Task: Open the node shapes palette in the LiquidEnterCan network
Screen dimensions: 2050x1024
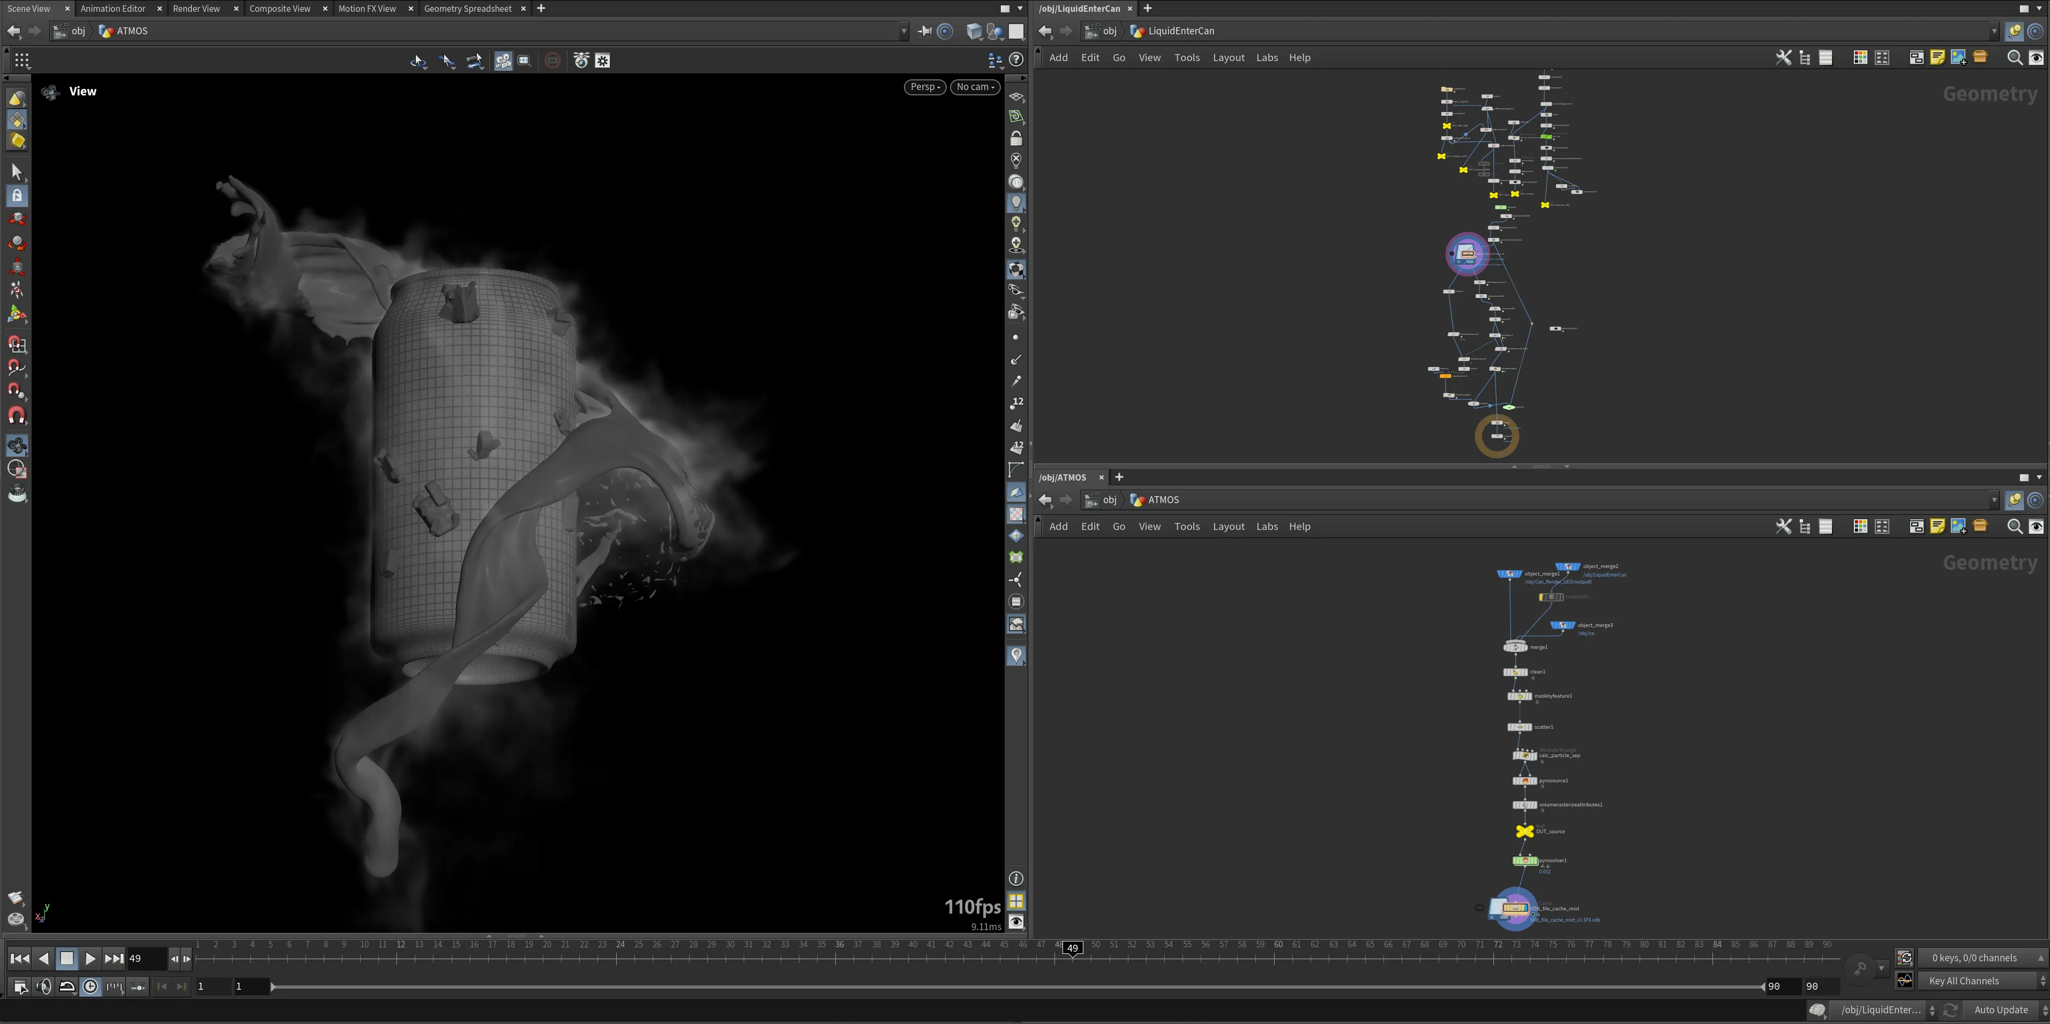Action: coord(1882,57)
